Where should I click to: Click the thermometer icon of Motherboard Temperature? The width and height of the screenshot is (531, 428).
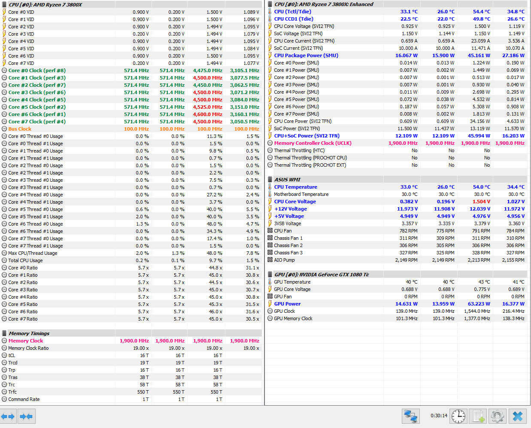[270, 194]
